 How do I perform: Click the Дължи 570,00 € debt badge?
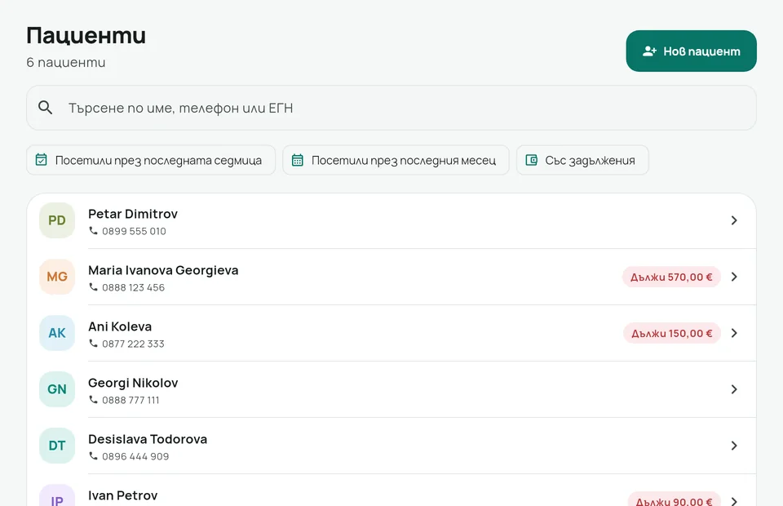(671, 277)
